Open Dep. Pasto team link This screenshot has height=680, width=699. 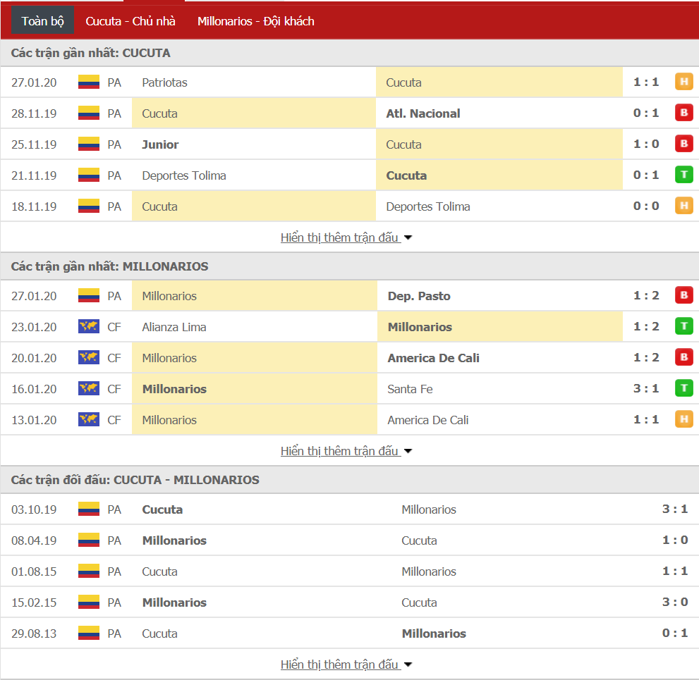[x=419, y=296]
